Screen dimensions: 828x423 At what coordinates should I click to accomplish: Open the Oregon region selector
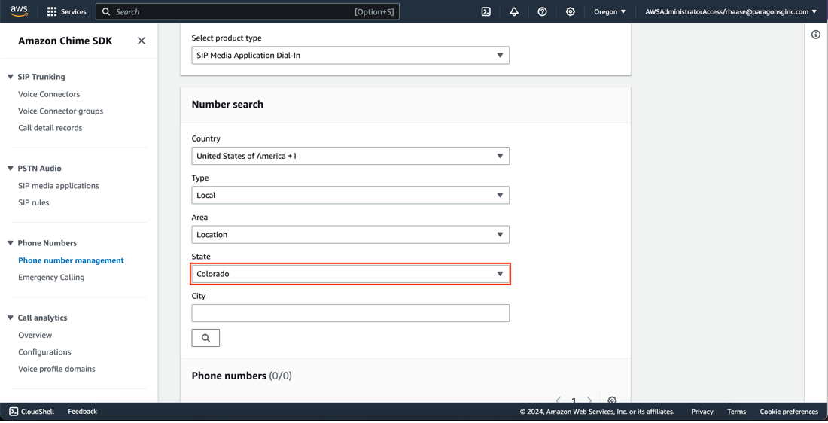pyautogui.click(x=610, y=11)
